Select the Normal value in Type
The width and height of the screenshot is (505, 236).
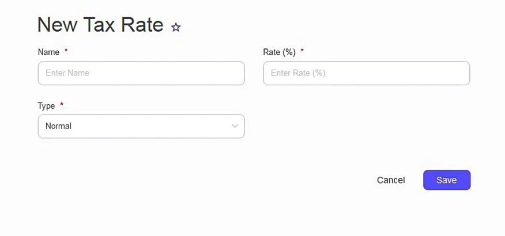pos(59,126)
